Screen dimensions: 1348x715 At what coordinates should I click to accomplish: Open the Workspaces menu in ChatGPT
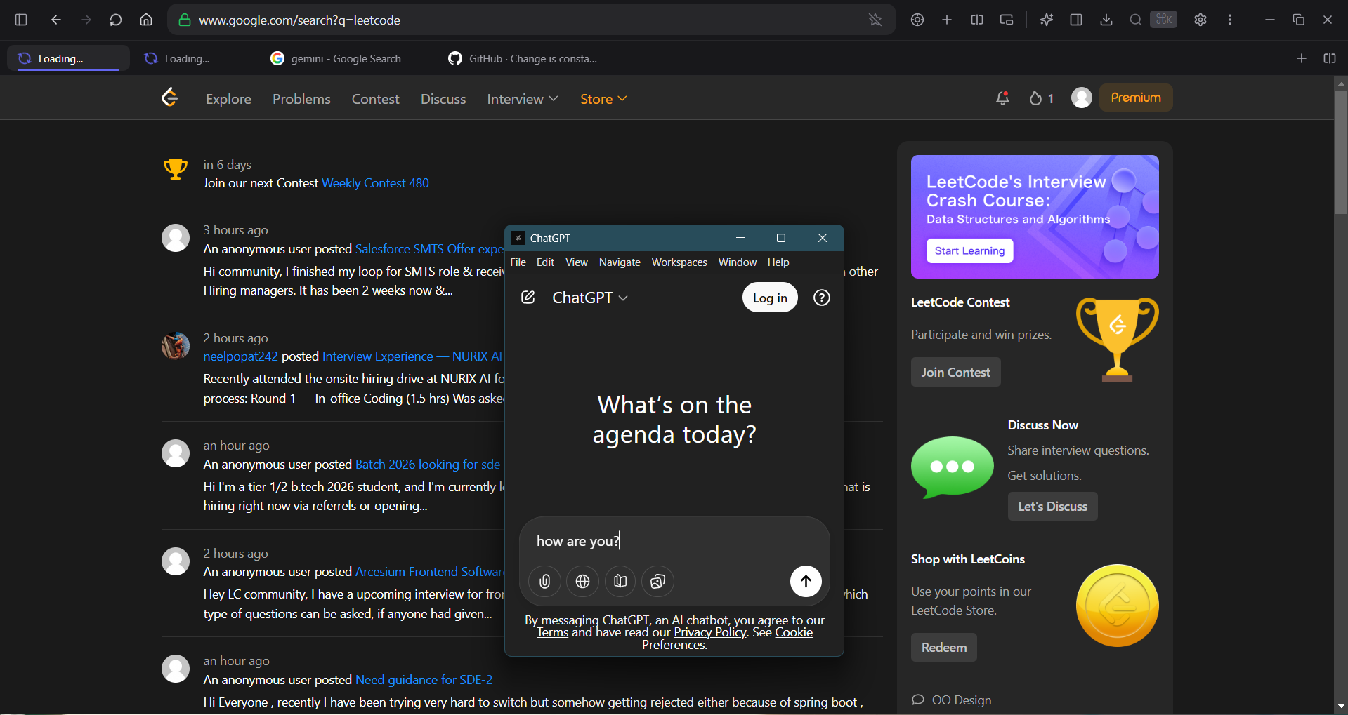(679, 262)
